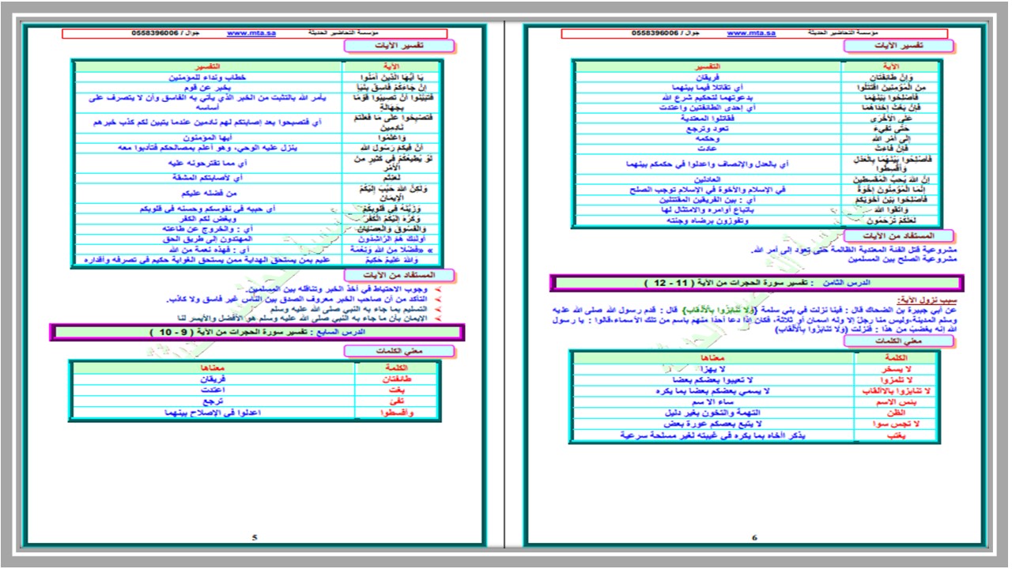The height and width of the screenshot is (569, 1012).
Task: Click meaning 'التهمة والتخون بغير دليل'
Action: [712, 413]
